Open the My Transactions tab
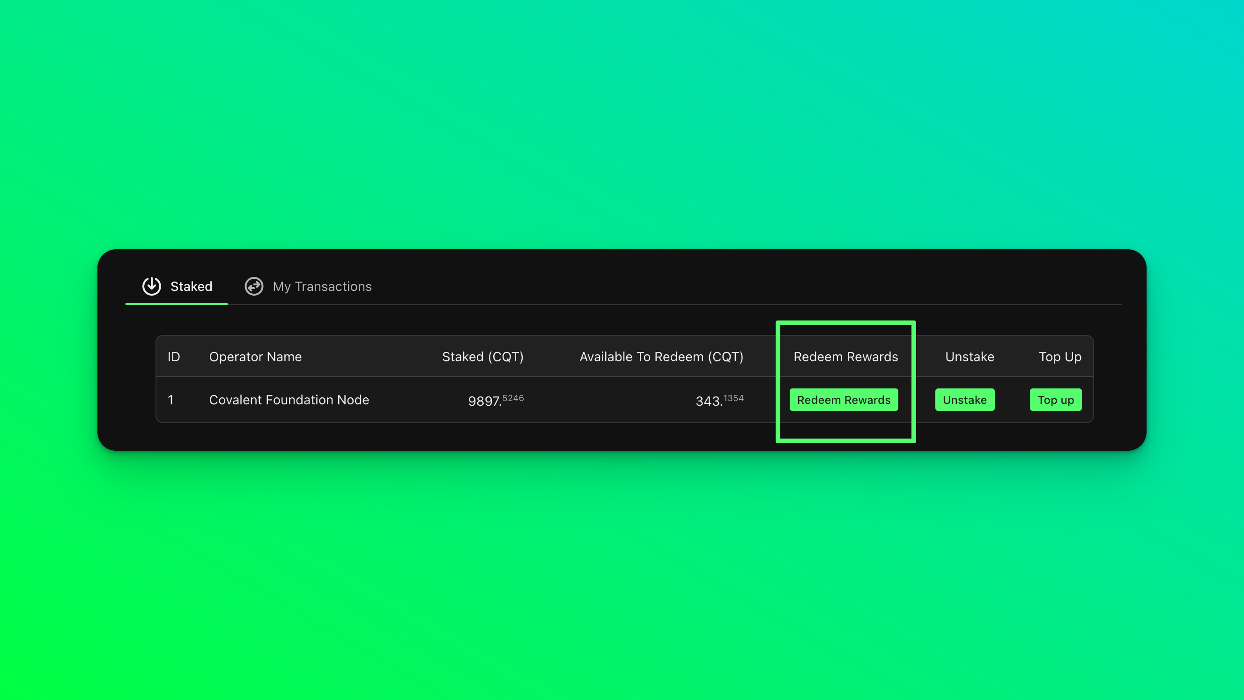Image resolution: width=1244 pixels, height=700 pixels. tap(308, 286)
